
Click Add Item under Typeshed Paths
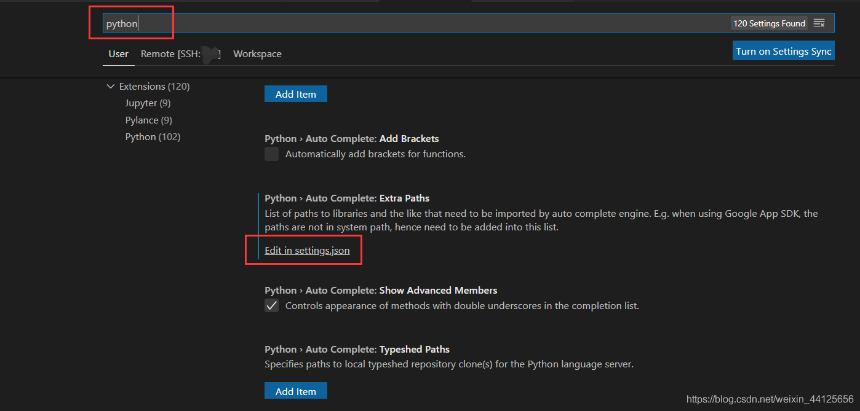tap(295, 391)
